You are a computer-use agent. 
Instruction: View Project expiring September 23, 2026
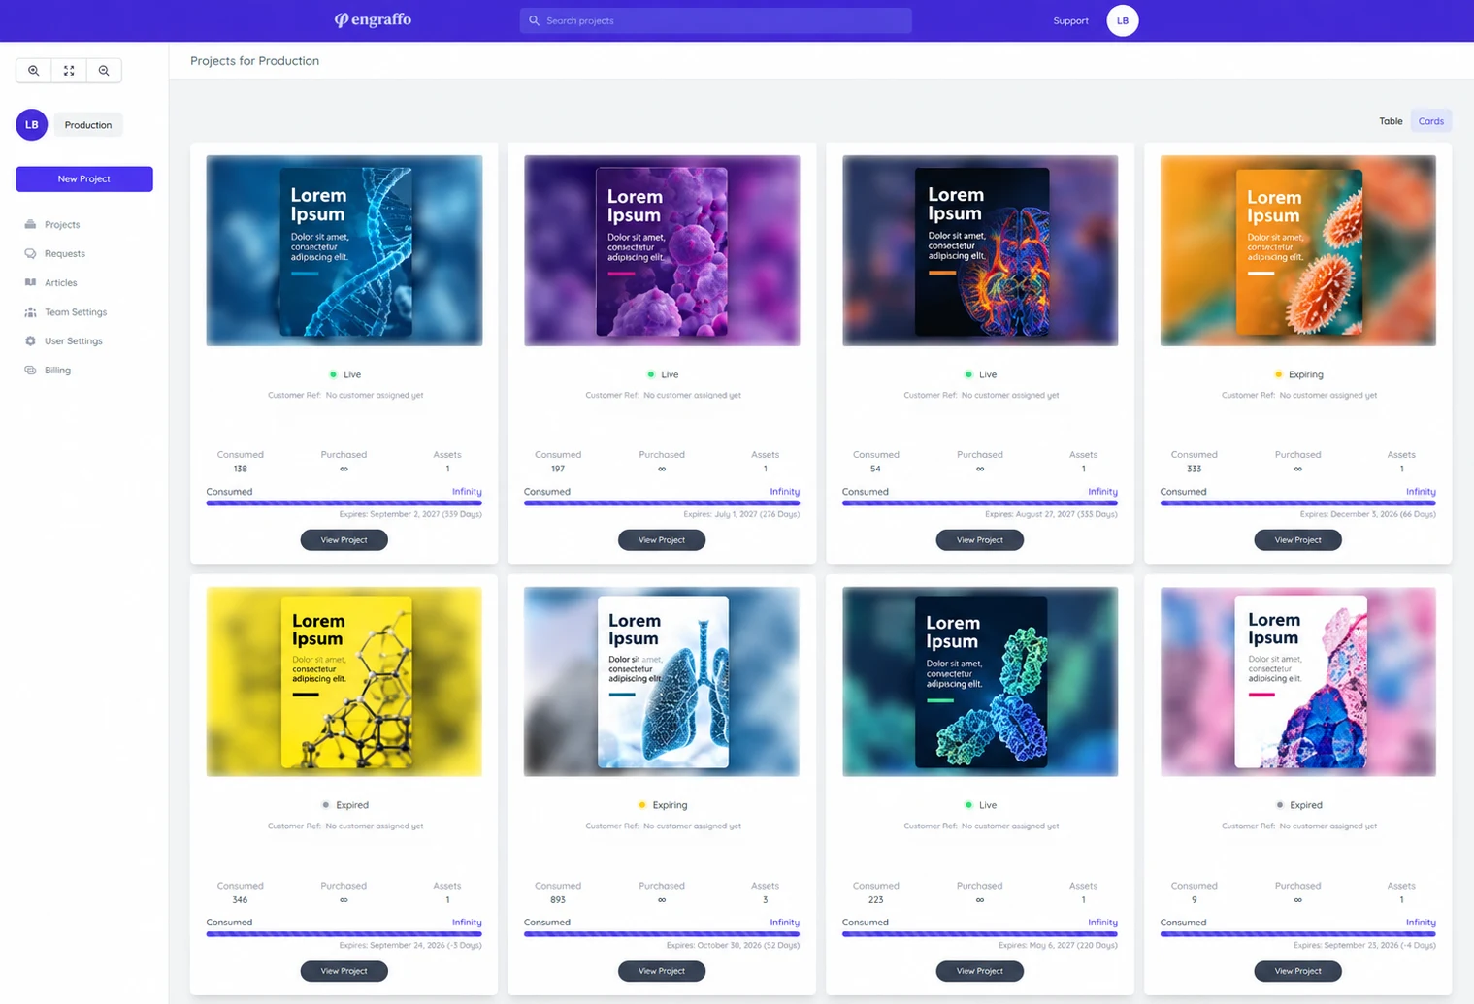1297,970
